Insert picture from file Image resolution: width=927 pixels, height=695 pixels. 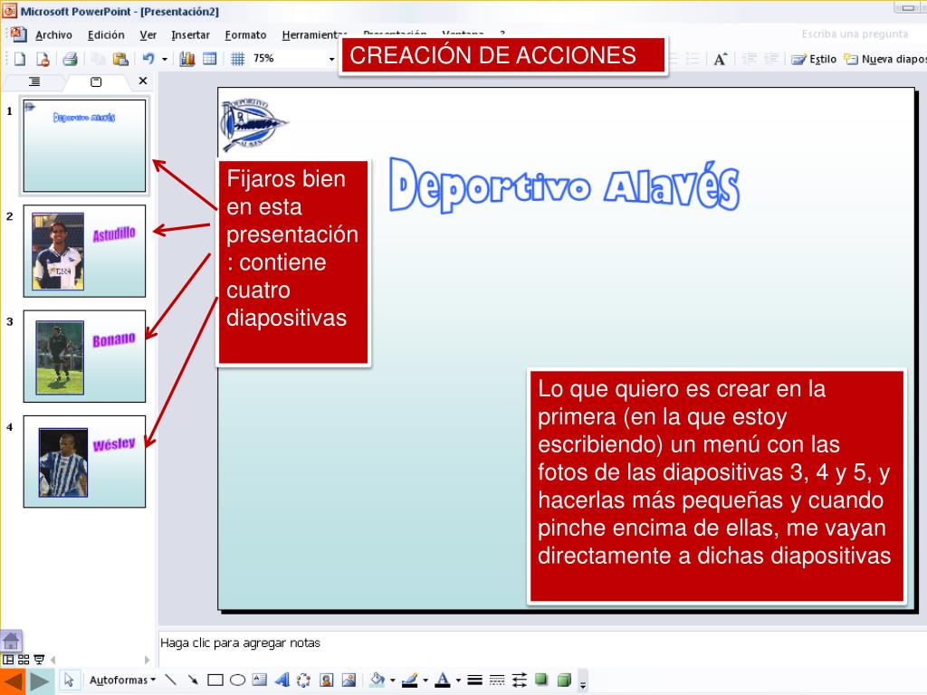click(x=349, y=680)
